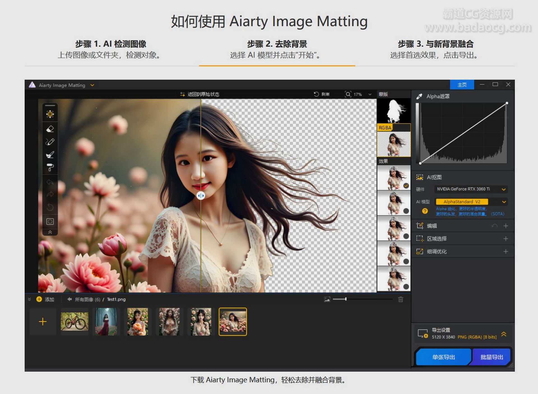The height and width of the screenshot is (394, 538).
Task: Click the yellow 添加 add button
Action: [45, 299]
